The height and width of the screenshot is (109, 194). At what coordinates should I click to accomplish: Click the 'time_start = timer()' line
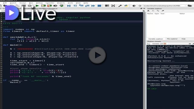tap(28, 61)
